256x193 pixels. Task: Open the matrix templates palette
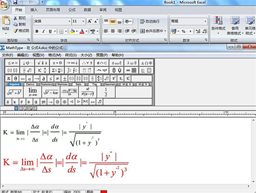(132, 70)
